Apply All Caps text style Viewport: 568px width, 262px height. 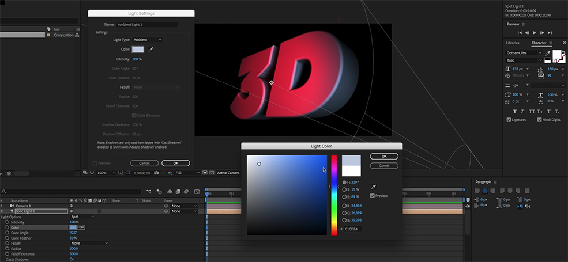click(x=532, y=112)
